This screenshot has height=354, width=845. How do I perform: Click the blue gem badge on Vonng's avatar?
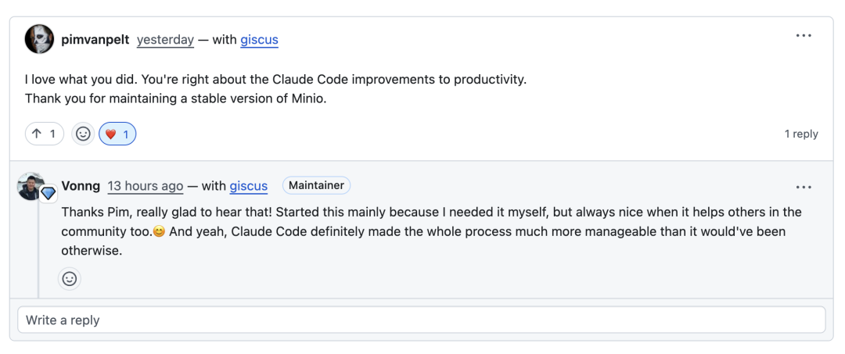49,193
